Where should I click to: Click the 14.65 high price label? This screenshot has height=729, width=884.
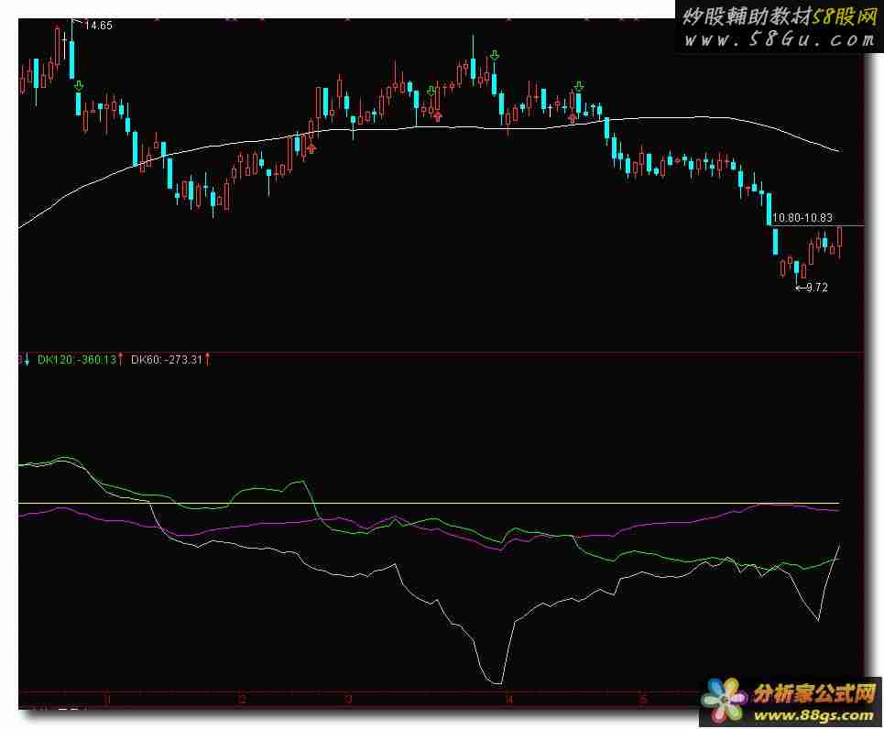(98, 26)
